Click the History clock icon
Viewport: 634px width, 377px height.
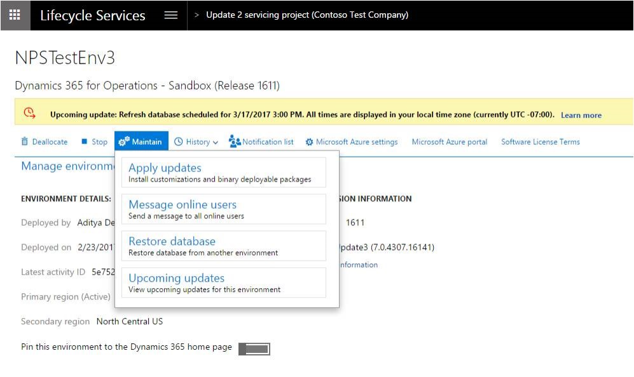pyautogui.click(x=179, y=142)
